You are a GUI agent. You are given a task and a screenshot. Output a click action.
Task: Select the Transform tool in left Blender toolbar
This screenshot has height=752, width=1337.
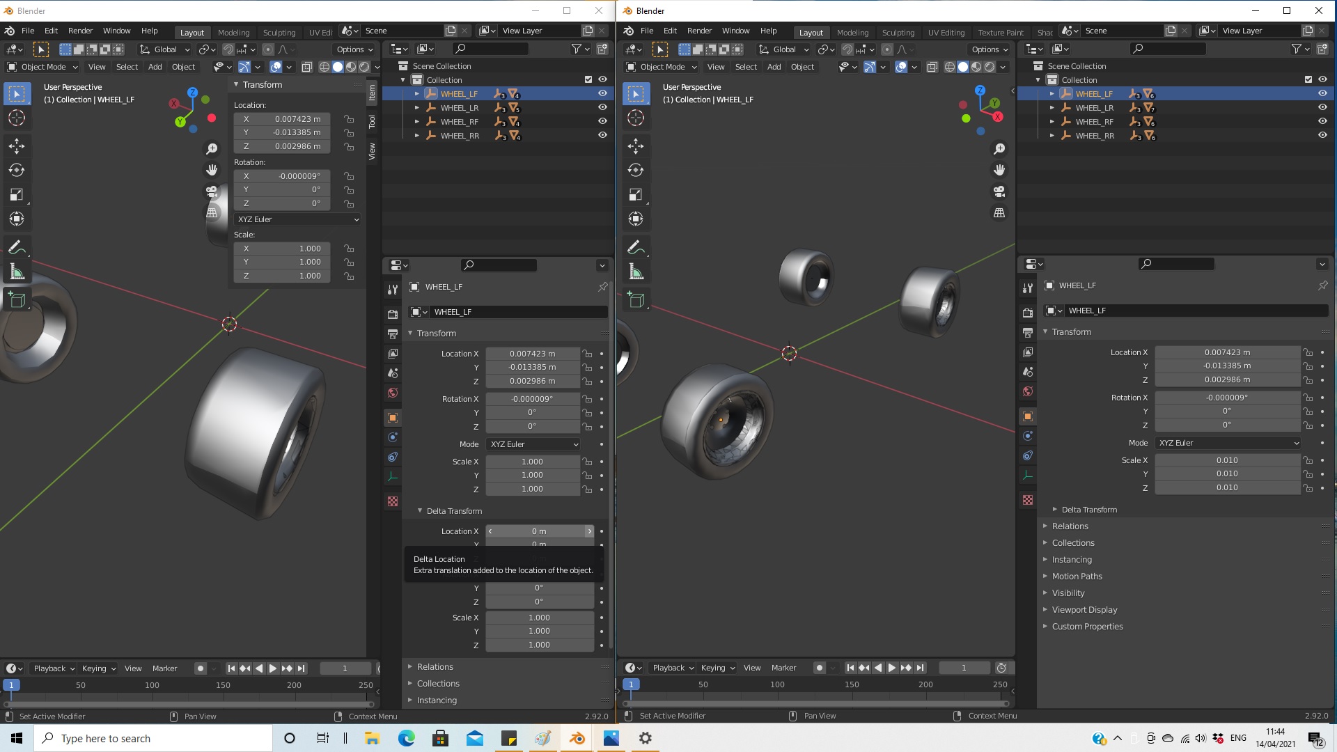[x=17, y=219]
